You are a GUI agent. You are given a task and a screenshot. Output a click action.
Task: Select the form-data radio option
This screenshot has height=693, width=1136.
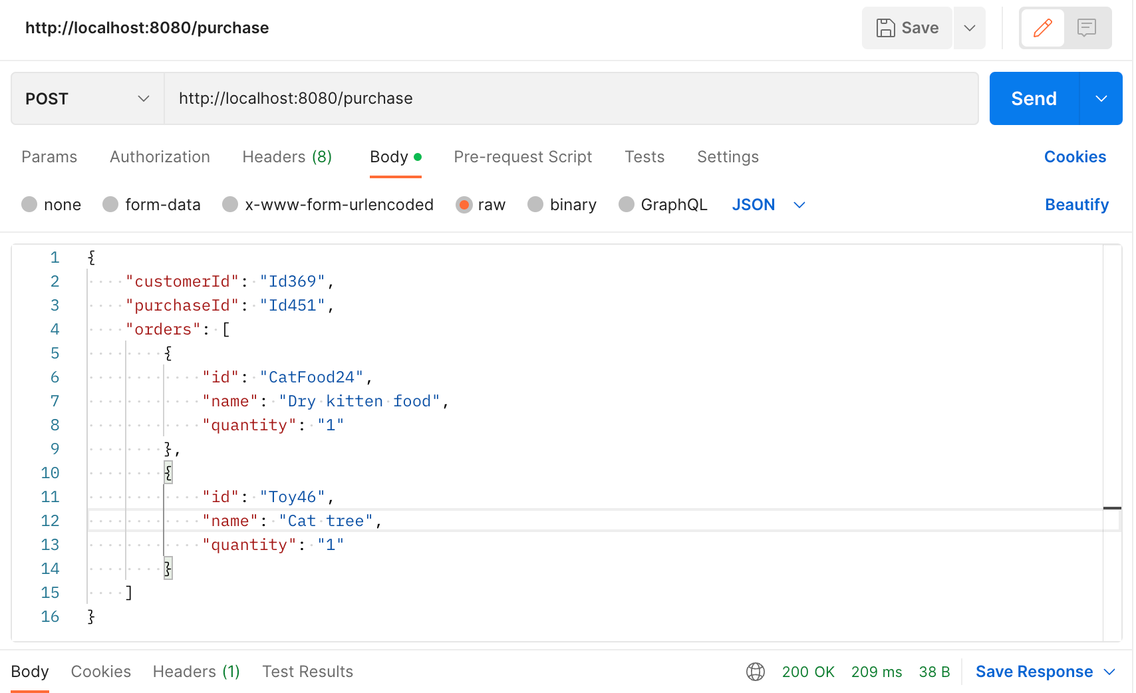pos(111,205)
